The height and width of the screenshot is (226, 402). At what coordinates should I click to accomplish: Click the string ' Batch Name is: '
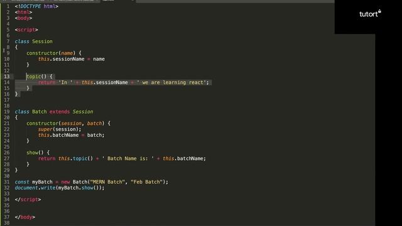pos(128,159)
